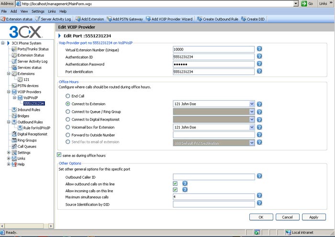
Task: Expand Help tree node
Action: click(9, 164)
